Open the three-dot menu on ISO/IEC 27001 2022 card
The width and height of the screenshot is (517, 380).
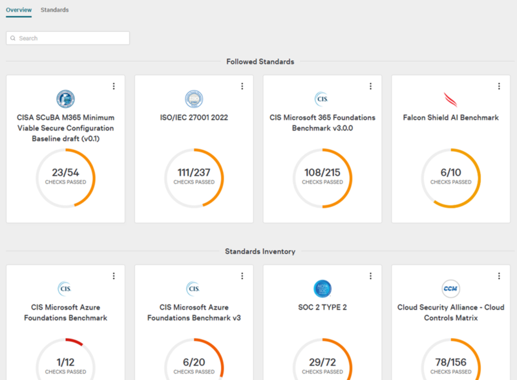tap(242, 86)
